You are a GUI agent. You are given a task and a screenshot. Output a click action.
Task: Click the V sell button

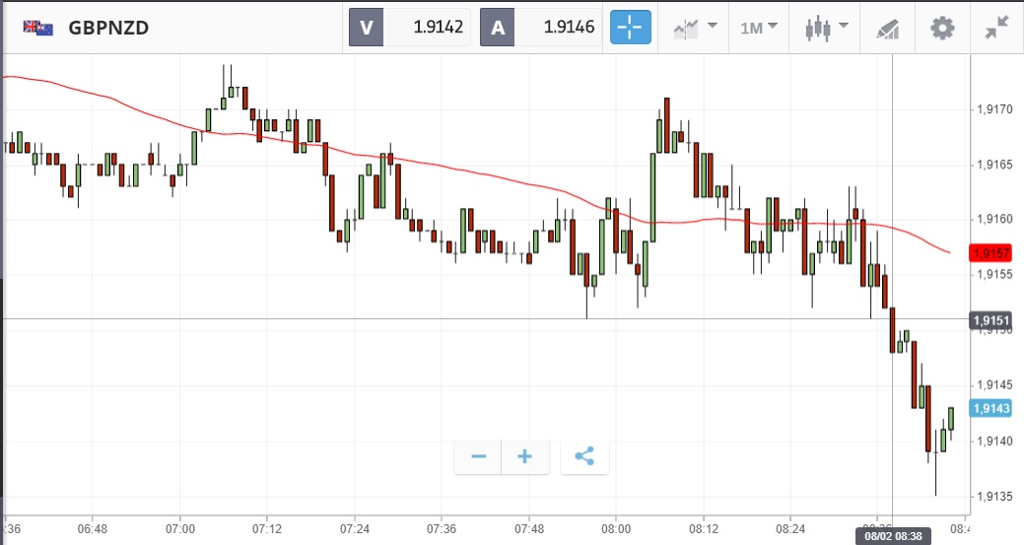click(x=367, y=28)
